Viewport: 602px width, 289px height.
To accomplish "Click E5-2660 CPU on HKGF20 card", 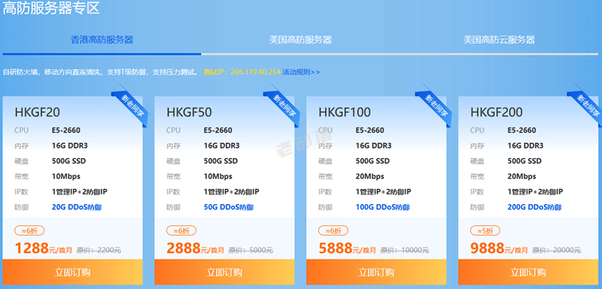I will [66, 130].
